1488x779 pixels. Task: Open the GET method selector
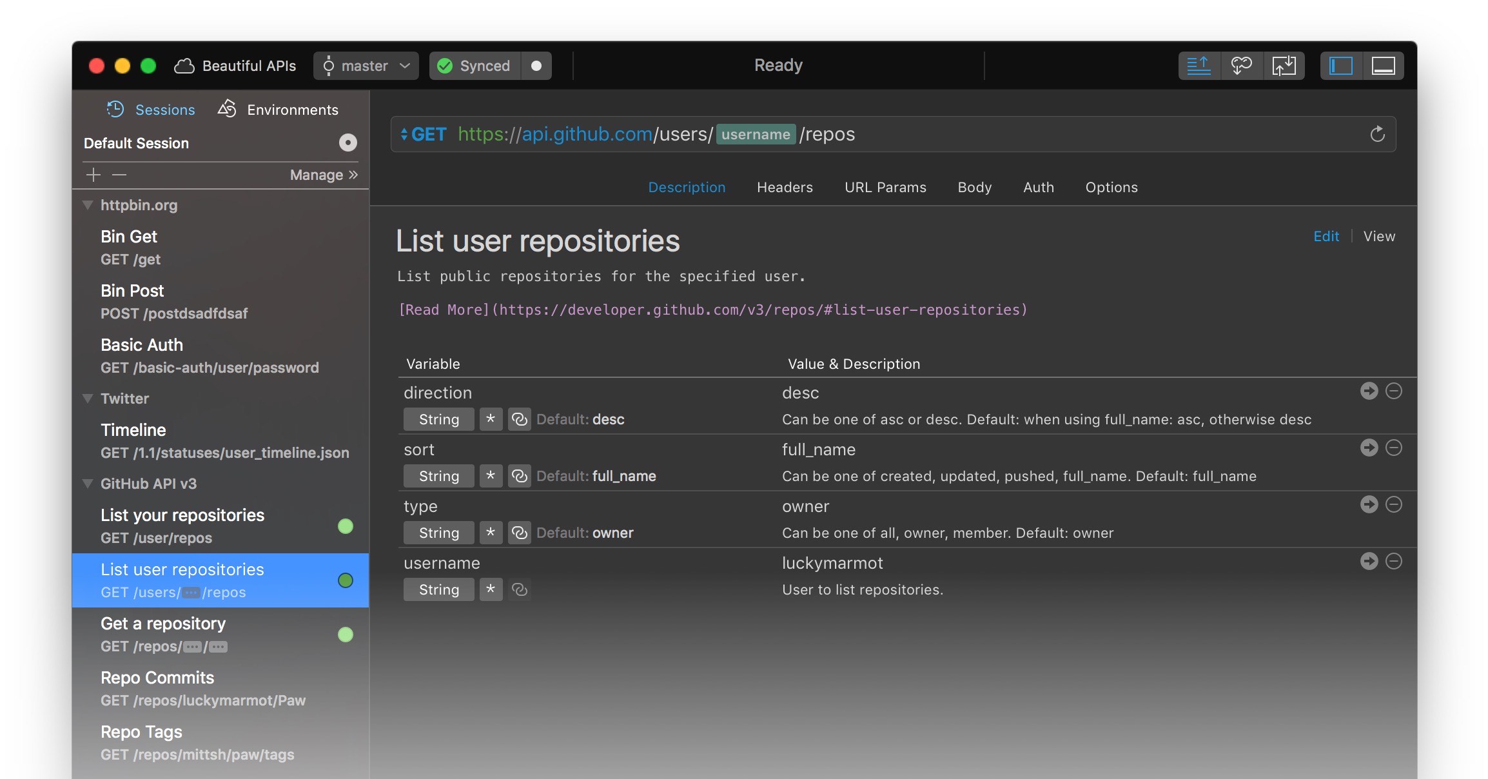coord(423,134)
